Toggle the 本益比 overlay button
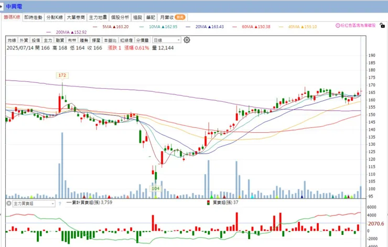This screenshot has height=247, width=388. pyautogui.click(x=110, y=40)
